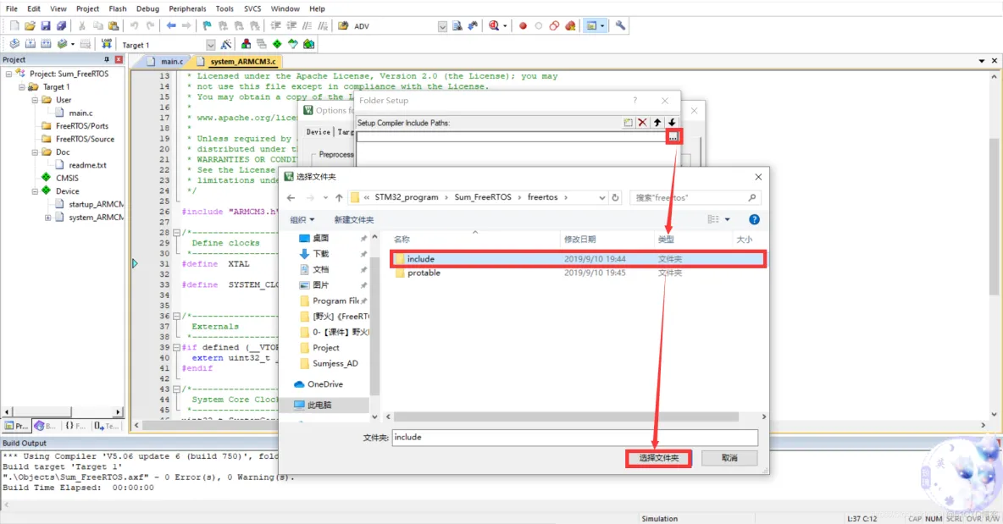Open the Peripherals menu
This screenshot has height=524, width=1003.
187,8
